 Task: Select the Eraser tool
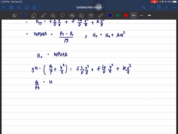pos(34,16)
